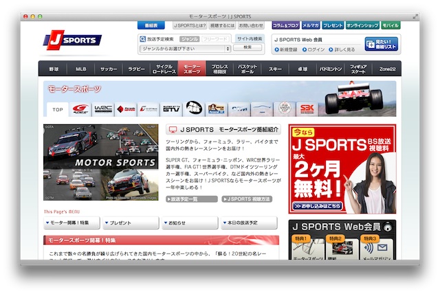440x294 pixels.
Task: Open the サッカー category
Action: [x=109, y=69]
